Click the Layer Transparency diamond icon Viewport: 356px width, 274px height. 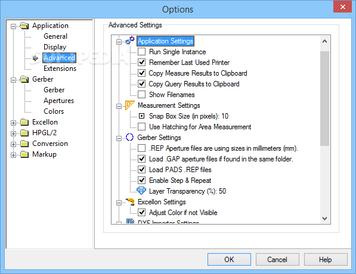coord(141,191)
